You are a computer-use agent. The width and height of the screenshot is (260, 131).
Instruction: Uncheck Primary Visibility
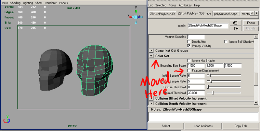(189, 46)
